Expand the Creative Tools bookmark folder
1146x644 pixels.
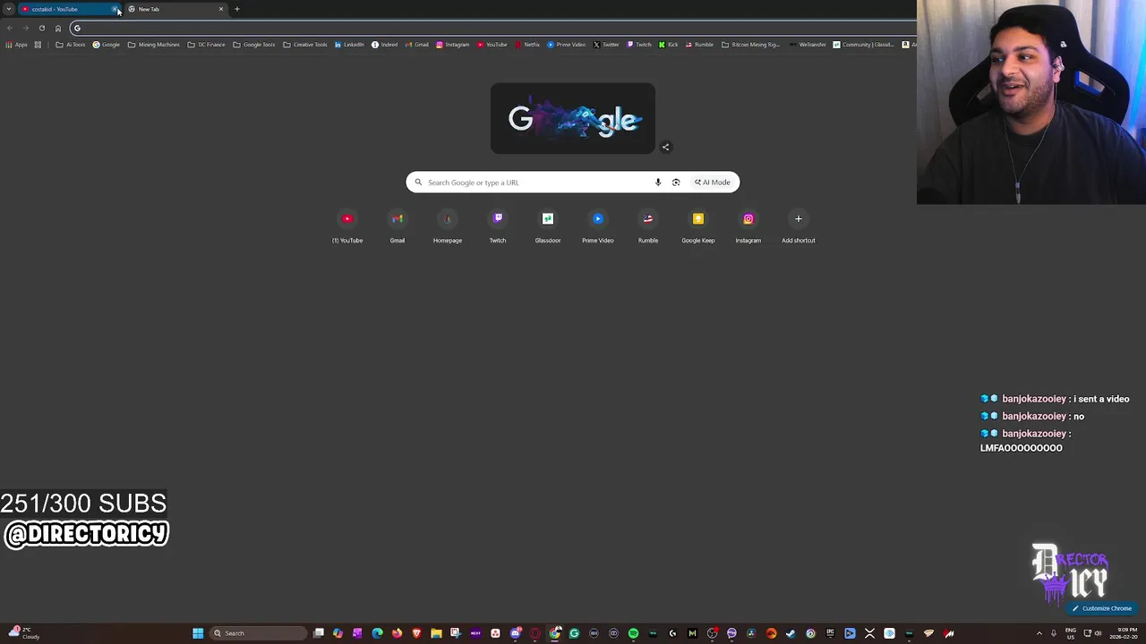(x=305, y=45)
